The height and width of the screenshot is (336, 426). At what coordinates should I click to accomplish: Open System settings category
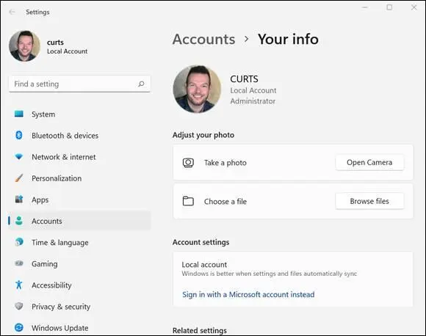[x=79, y=114]
